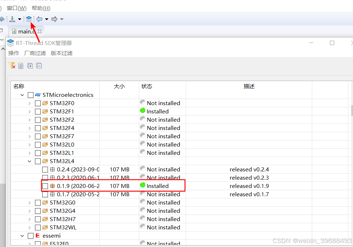Tick the STM32L4 checkbox
Viewport: 353px width, 247px height.
pos(38,161)
